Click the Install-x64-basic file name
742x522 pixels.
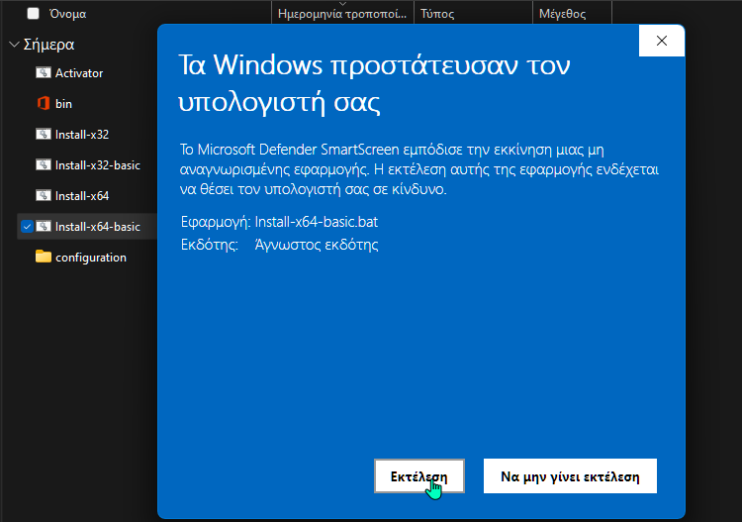(x=98, y=227)
